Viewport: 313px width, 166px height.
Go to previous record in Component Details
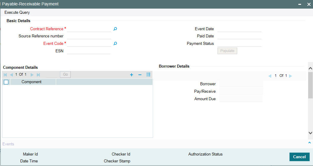[x=11, y=74]
